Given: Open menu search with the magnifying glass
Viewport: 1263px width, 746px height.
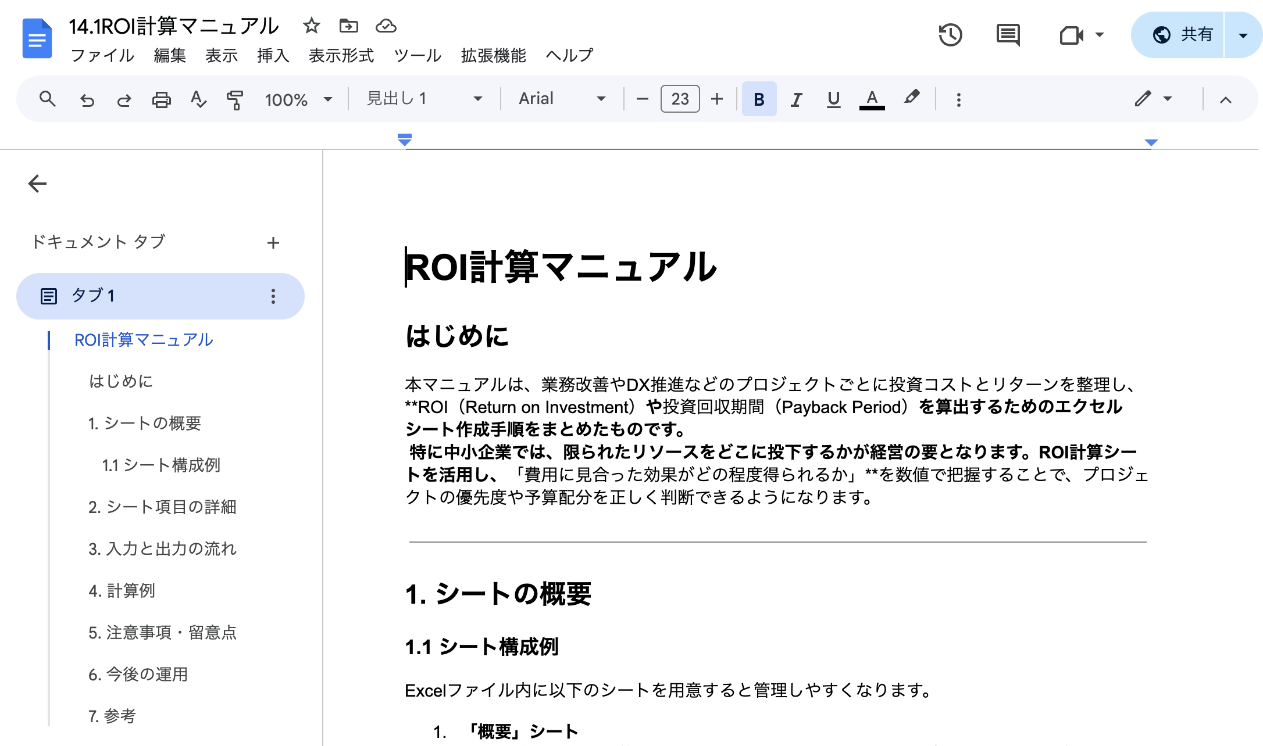Looking at the screenshot, I should click(x=48, y=99).
